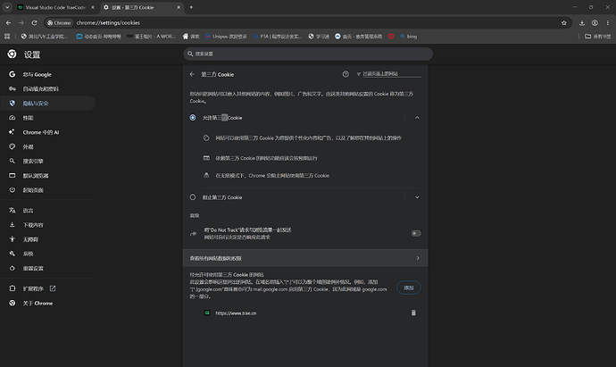Open Chrome three-dot menu
The image size is (616, 367).
pos(608,23)
